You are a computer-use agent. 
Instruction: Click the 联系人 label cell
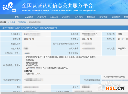point(66,87)
